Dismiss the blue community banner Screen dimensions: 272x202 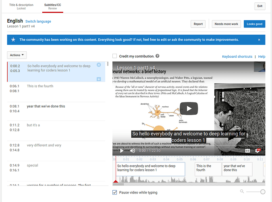(259, 40)
